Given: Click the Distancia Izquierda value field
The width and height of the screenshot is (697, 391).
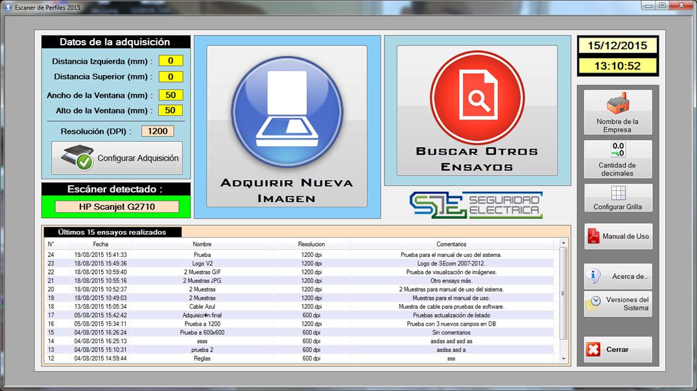Looking at the screenshot, I should point(171,61).
